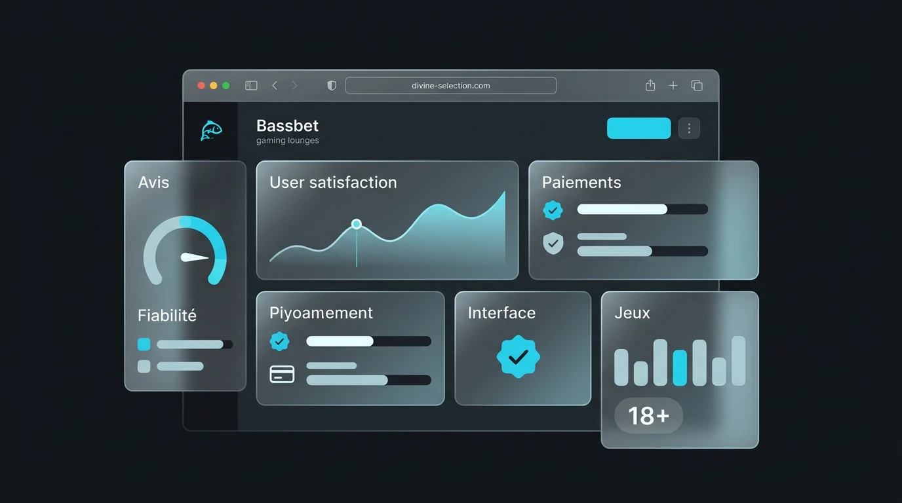Viewport: 902px width, 503px height.
Task: Click the large verified badge in Interface card
Action: [519, 356]
